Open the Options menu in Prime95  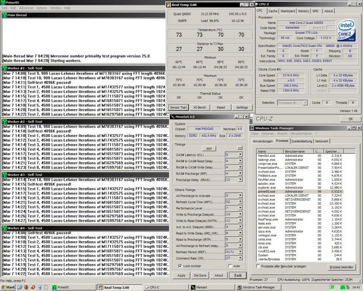pyautogui.click(x=42, y=8)
